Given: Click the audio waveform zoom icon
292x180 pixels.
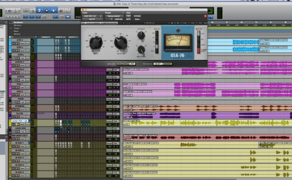Looking at the screenshot, I should [x=10, y=11].
